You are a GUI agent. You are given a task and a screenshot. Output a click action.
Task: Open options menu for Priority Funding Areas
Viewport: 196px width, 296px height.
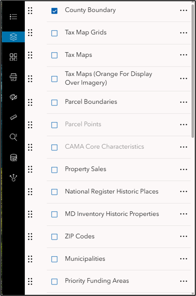pos(183,281)
